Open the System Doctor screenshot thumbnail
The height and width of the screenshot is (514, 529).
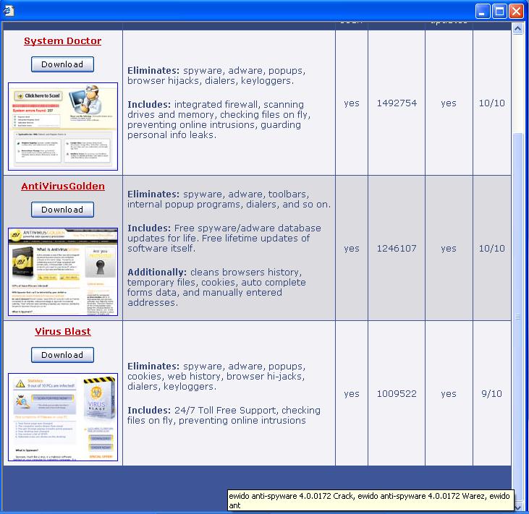point(63,127)
